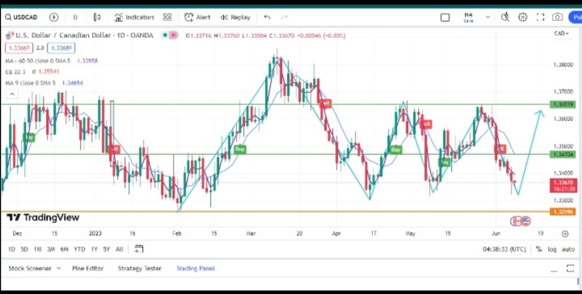The image size is (582, 294).
Task: Open the Strategy Tester tab
Action: [139, 268]
